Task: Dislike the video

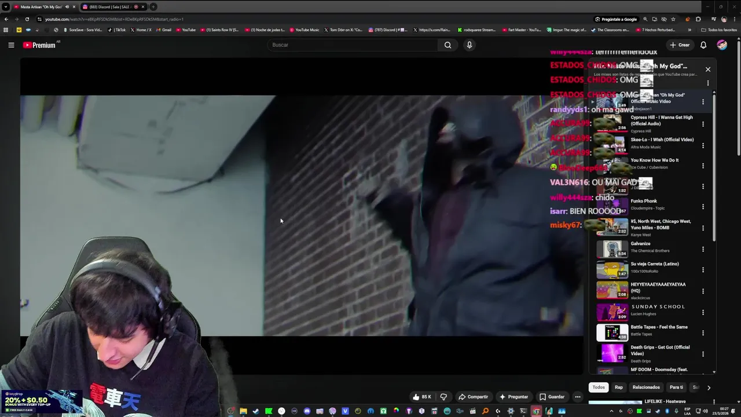Action: tap(443, 397)
